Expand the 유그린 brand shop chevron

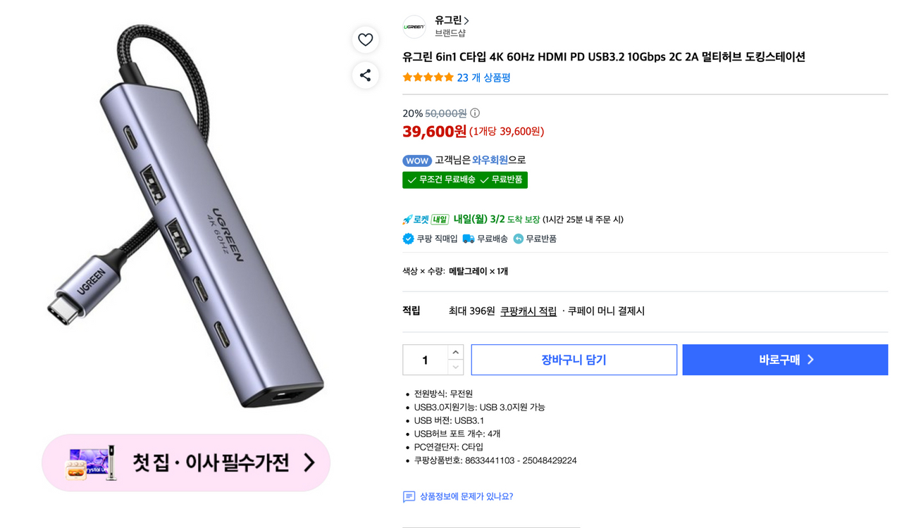pos(466,20)
